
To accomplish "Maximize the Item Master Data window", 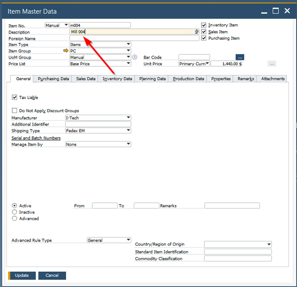I will 276,11.
